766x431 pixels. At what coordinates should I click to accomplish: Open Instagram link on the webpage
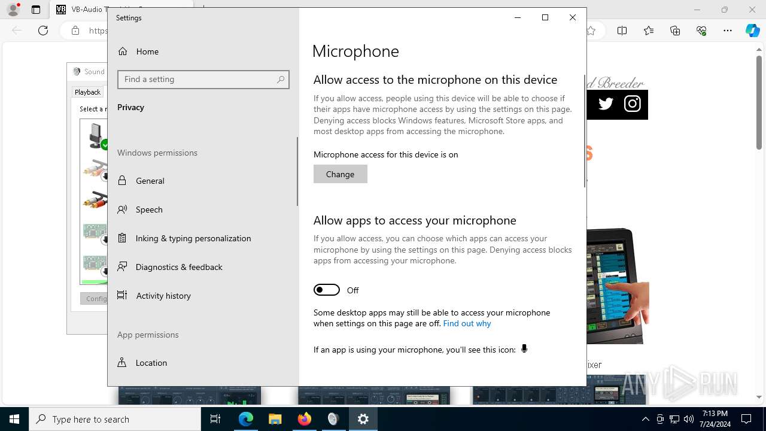point(633,104)
